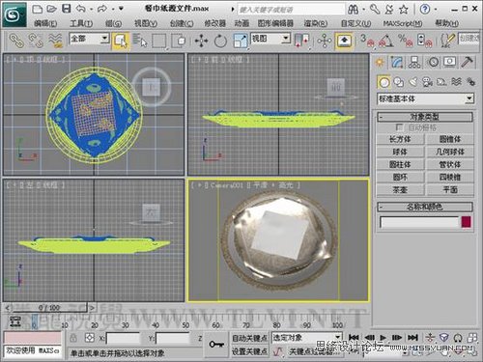
Task: Open the 全部 selection filter dropdown
Action: (x=104, y=39)
